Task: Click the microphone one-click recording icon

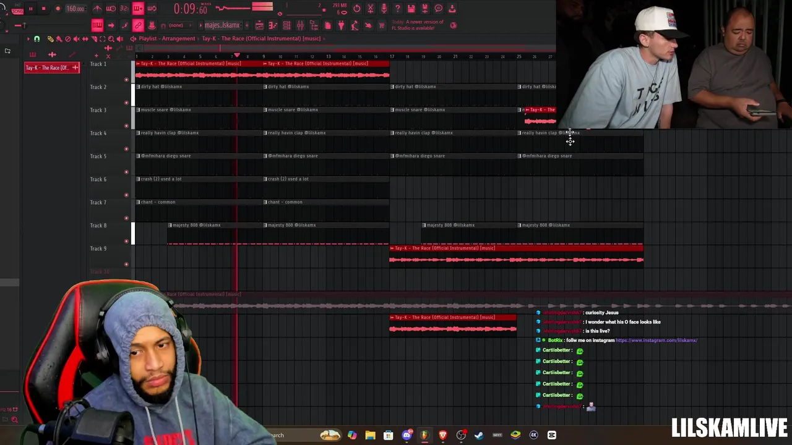Action: pos(384,8)
